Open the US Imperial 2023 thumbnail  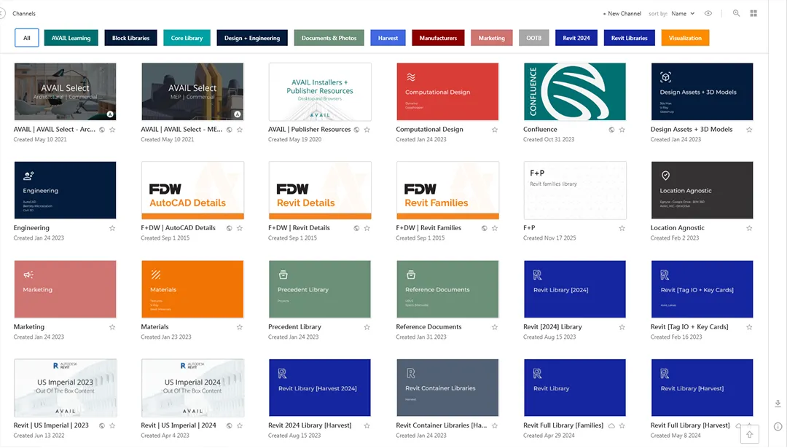coord(66,388)
